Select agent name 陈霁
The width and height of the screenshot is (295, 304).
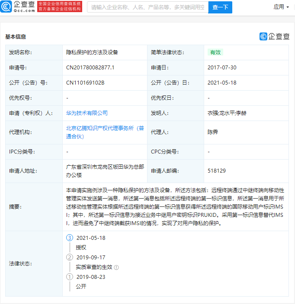pyautogui.click(x=213, y=132)
